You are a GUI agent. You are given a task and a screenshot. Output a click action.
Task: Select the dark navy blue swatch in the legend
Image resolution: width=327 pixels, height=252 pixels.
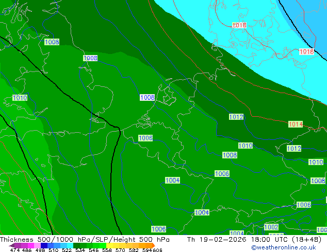[44, 245]
